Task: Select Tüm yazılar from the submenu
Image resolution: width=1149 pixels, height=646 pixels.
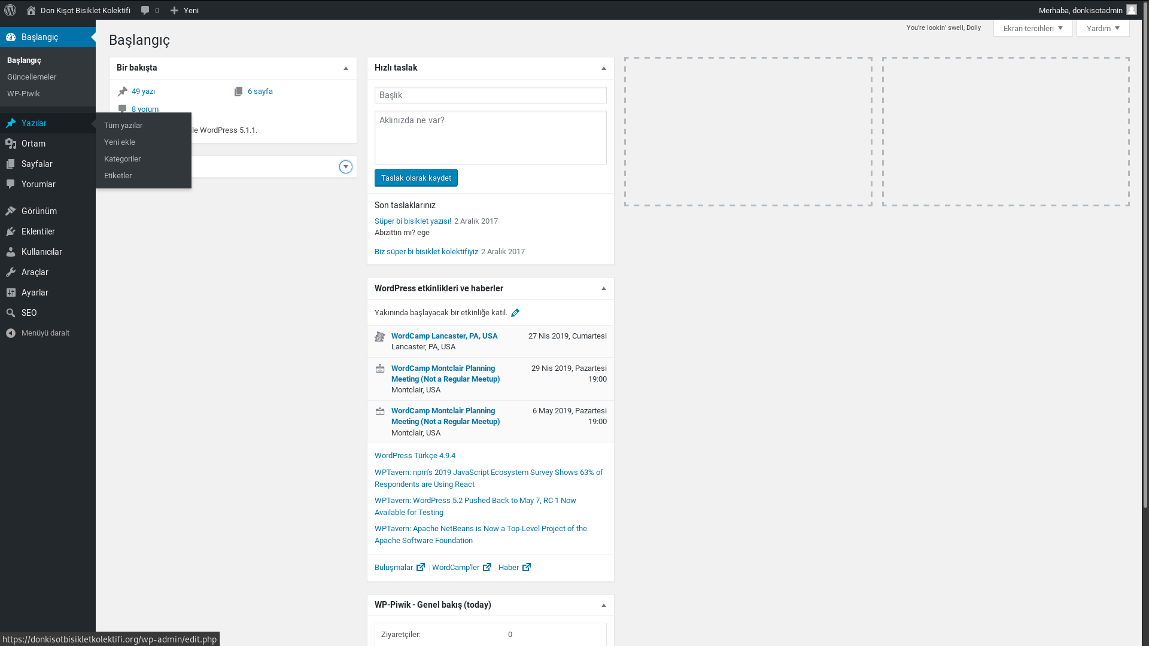Action: (123, 125)
